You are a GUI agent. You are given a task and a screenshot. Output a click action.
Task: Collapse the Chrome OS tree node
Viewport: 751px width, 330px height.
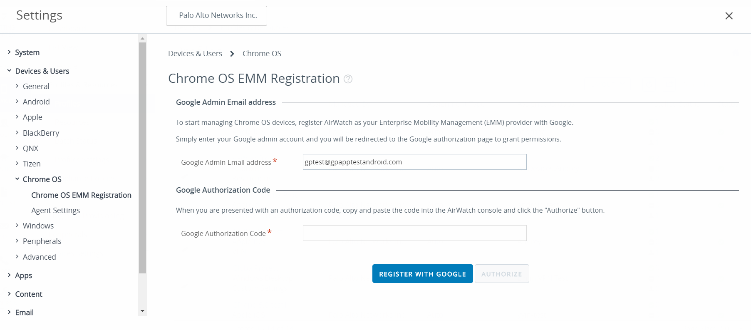pos(17,179)
